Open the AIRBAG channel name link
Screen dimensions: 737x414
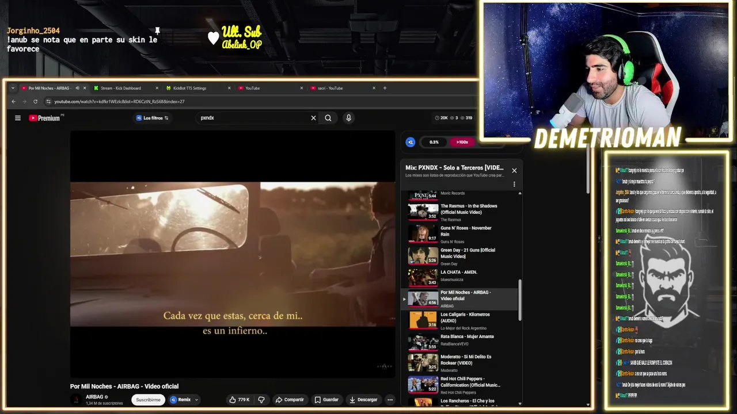click(x=94, y=397)
